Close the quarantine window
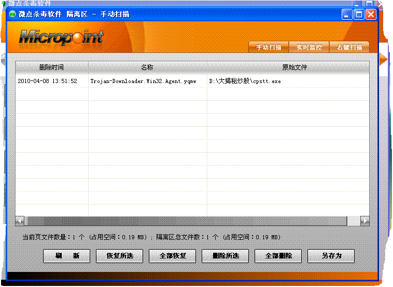 click(371, 15)
